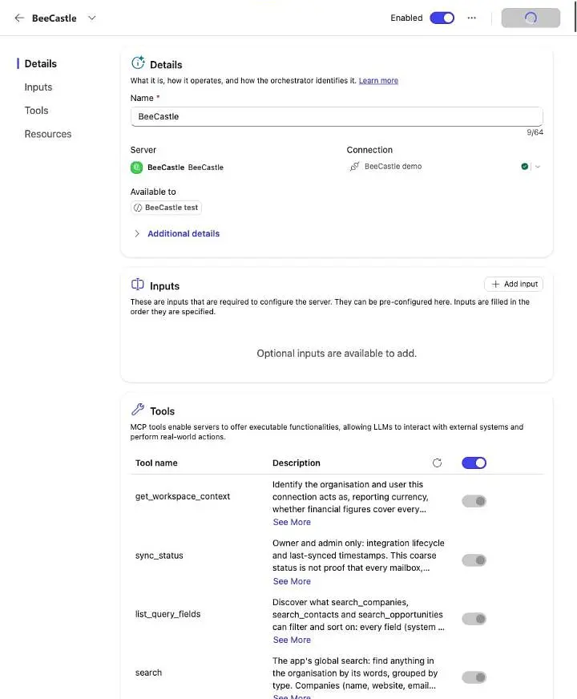577x699 pixels.
Task: Open the three-dot more options menu
Action: [x=471, y=18]
